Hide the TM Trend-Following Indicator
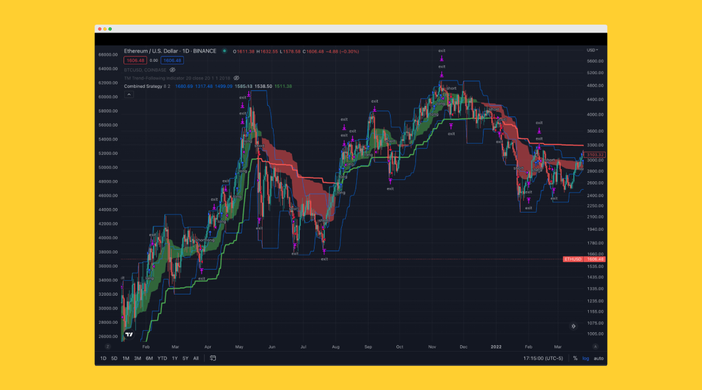702x390 pixels. click(237, 78)
